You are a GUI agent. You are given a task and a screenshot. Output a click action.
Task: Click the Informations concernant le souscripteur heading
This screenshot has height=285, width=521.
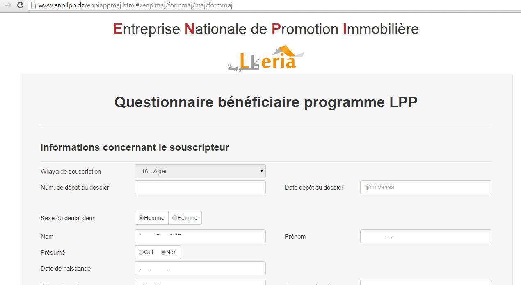pos(135,147)
